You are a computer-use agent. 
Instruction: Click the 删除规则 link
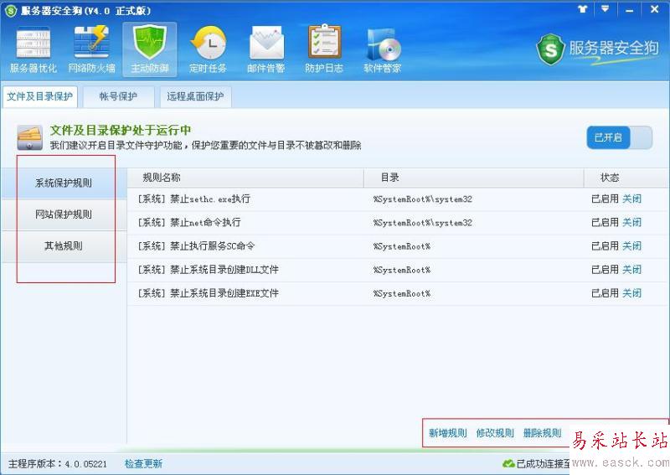(x=542, y=433)
